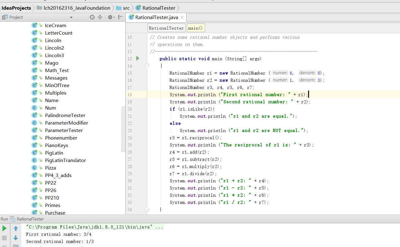
Task: Select PP26 in the project tree
Action: (x=51, y=190)
